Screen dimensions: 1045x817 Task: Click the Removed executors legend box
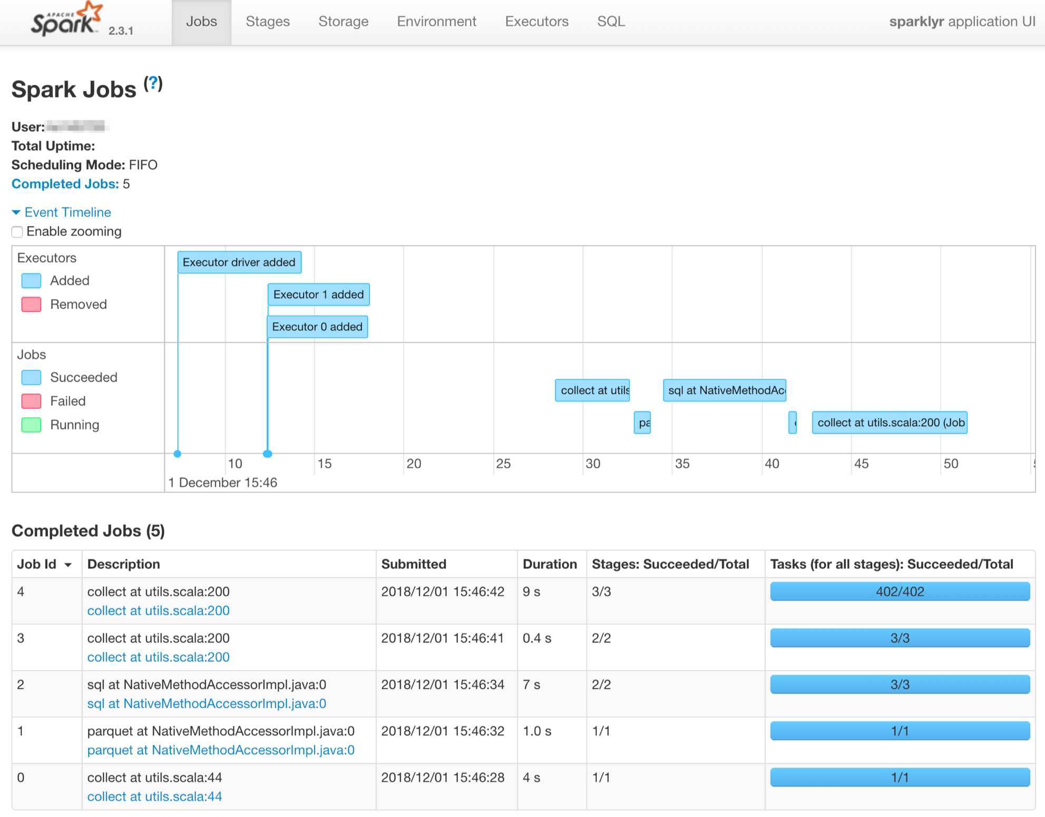31,304
